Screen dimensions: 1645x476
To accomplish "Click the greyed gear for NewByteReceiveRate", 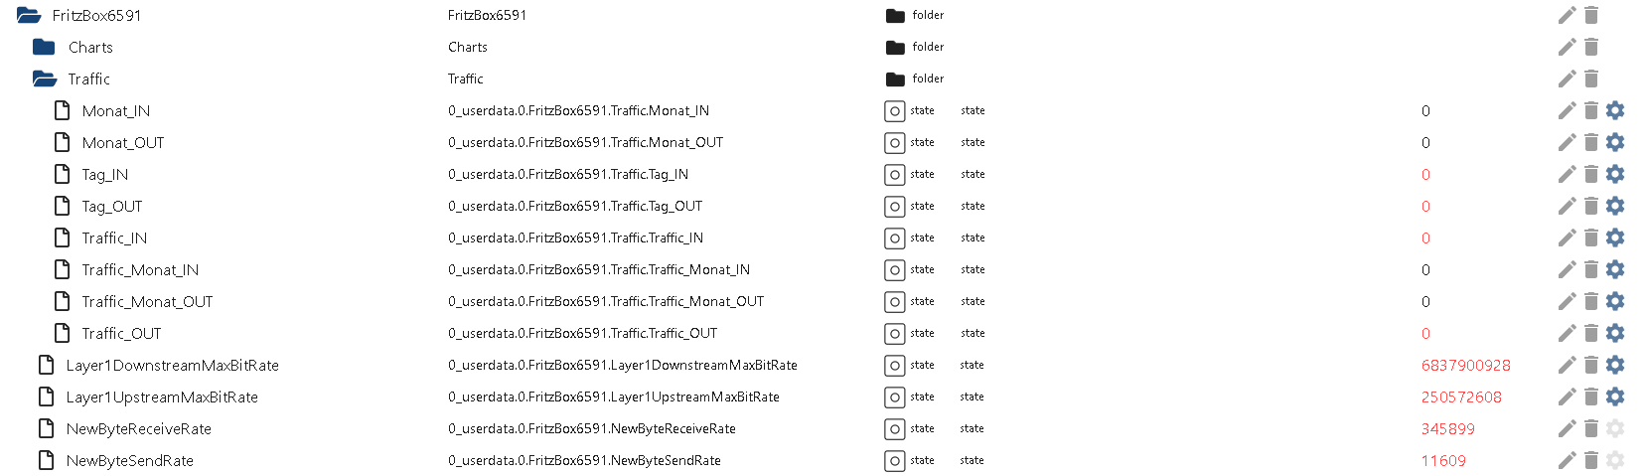I will click(1615, 428).
